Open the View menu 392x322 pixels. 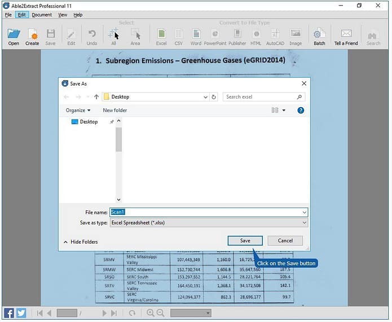coord(63,15)
